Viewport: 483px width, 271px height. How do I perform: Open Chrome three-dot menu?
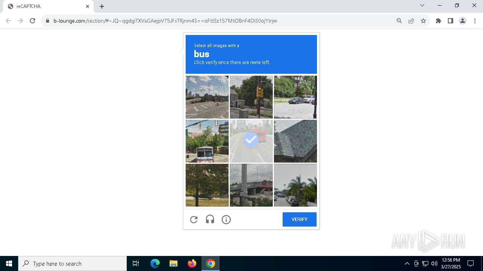[x=475, y=21]
